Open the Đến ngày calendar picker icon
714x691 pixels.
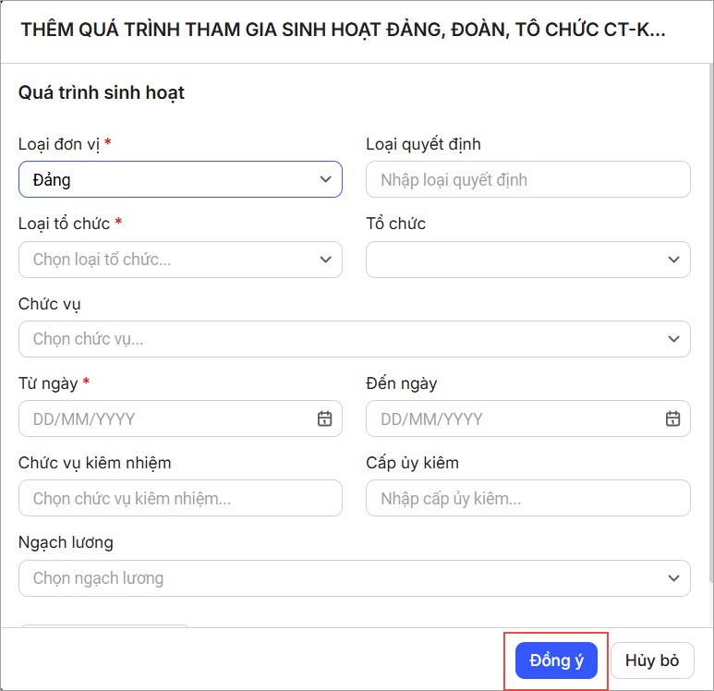[x=672, y=418]
